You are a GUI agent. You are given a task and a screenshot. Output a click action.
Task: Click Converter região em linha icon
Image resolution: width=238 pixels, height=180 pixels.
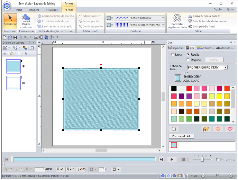(x=177, y=21)
